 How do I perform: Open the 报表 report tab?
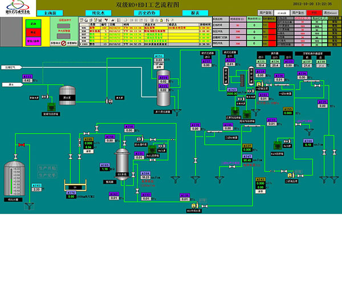point(196,12)
